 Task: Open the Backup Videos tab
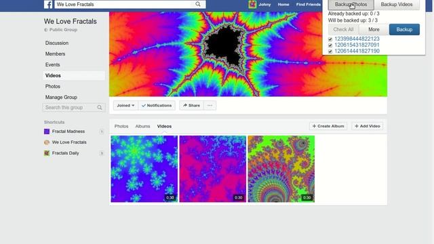pos(397,5)
